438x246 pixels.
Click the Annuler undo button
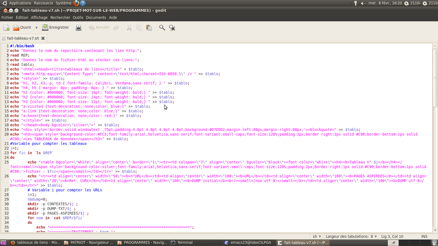pyautogui.click(x=99, y=28)
